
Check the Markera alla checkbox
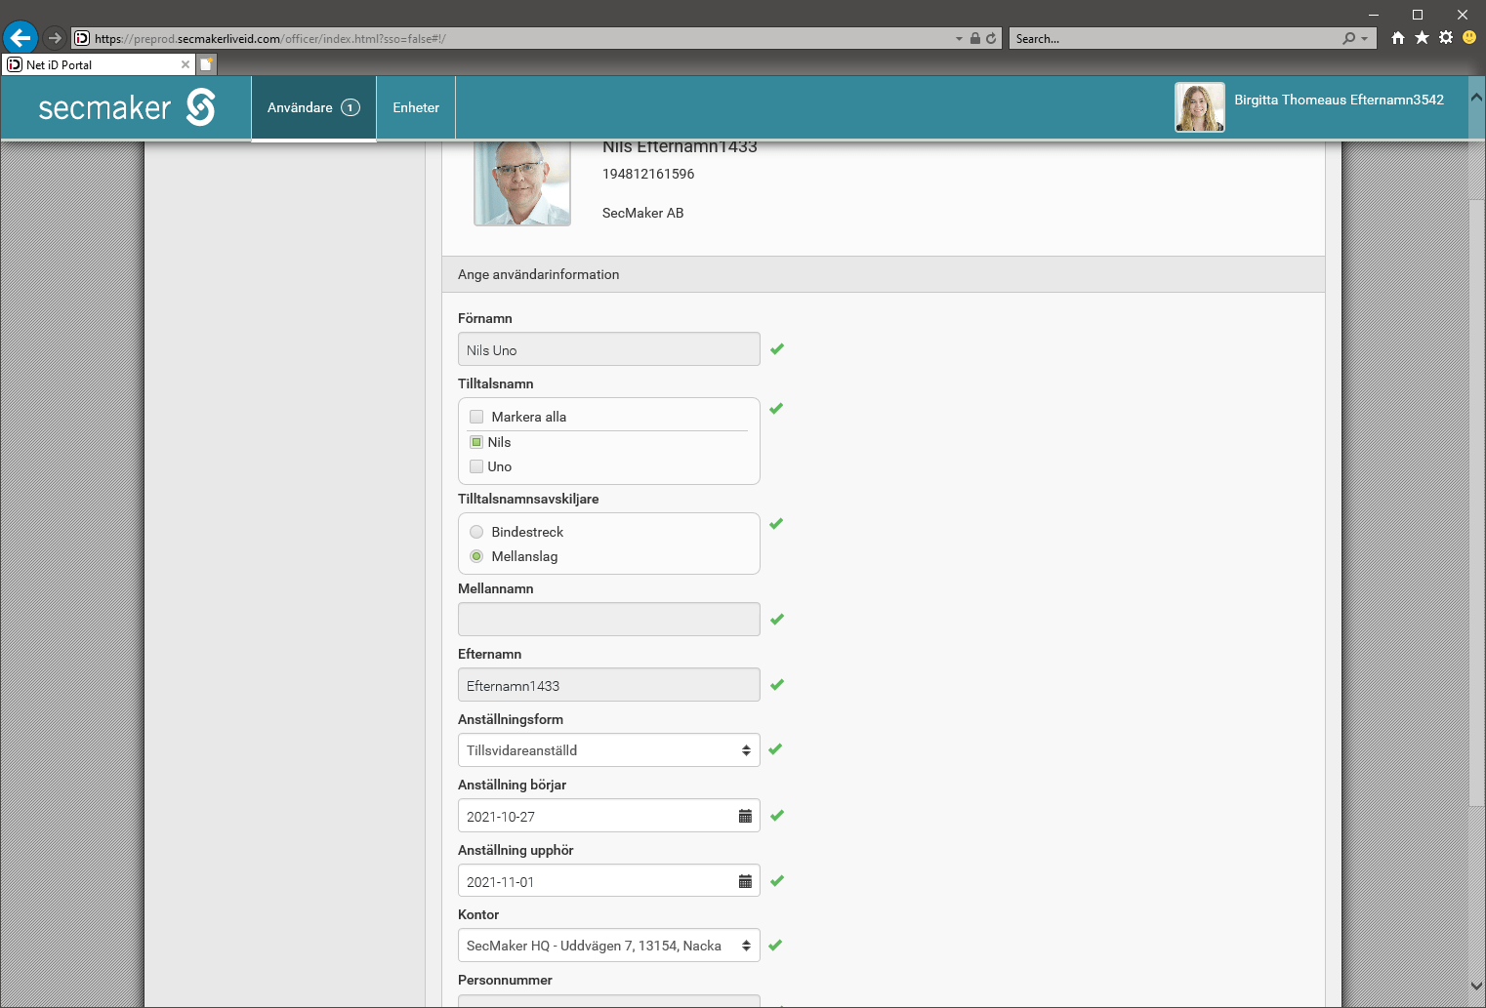[476, 417]
